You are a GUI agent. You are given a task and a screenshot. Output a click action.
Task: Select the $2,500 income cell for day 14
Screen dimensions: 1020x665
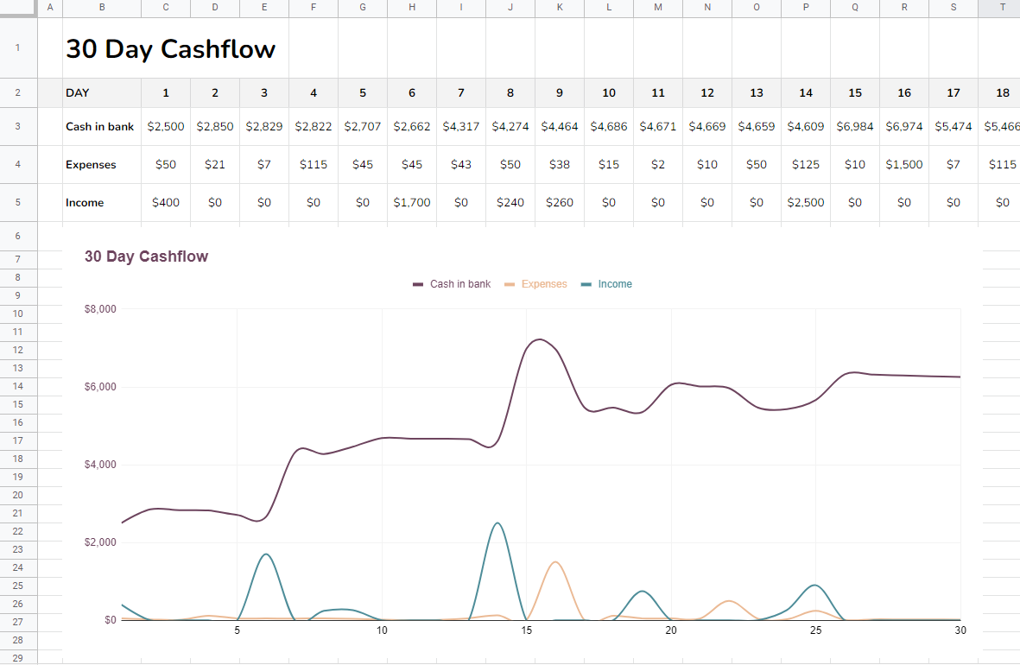pyautogui.click(x=805, y=202)
